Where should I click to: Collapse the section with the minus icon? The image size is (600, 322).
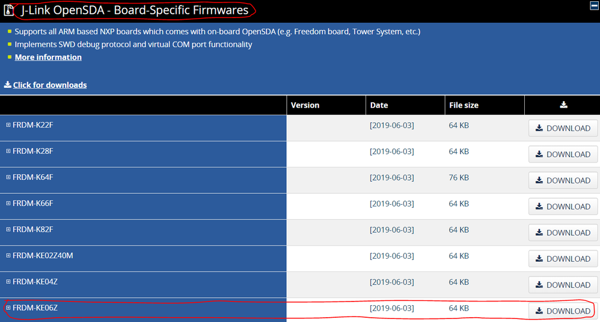coord(594,5)
